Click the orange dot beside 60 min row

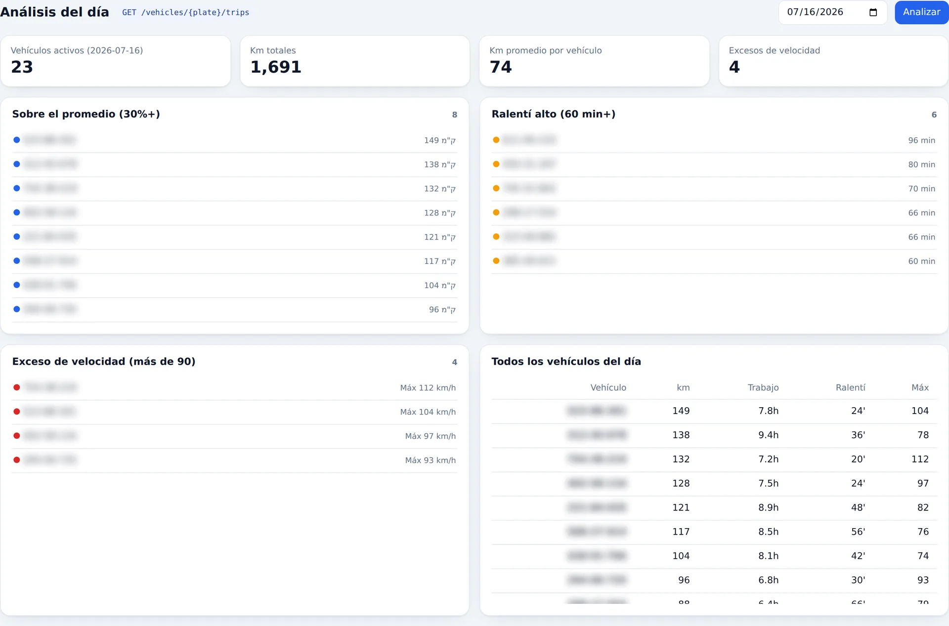pos(496,261)
